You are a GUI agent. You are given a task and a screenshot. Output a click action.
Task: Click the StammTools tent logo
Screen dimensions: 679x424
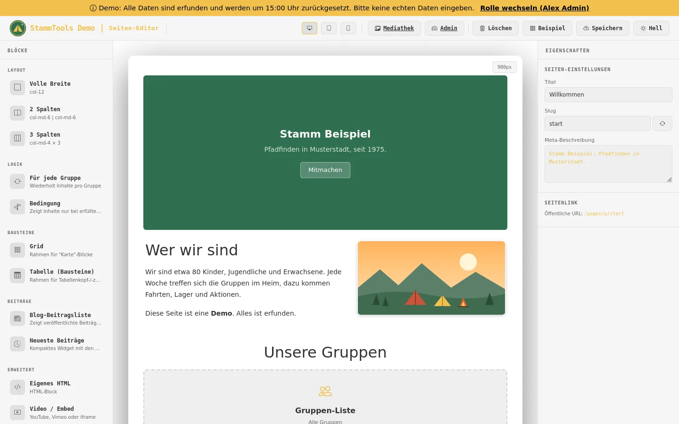pos(18,28)
